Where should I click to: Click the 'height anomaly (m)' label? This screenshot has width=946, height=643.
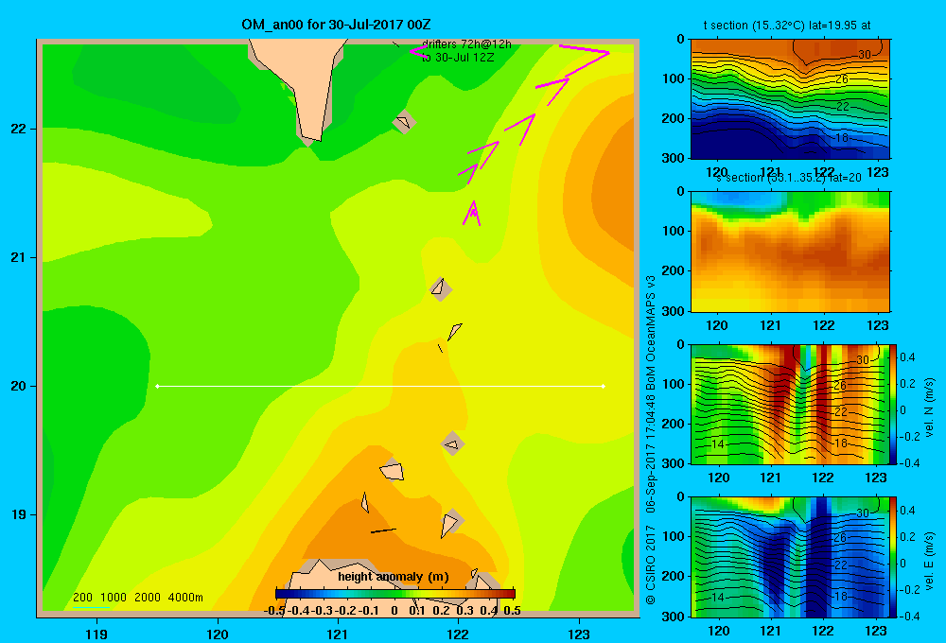click(394, 577)
